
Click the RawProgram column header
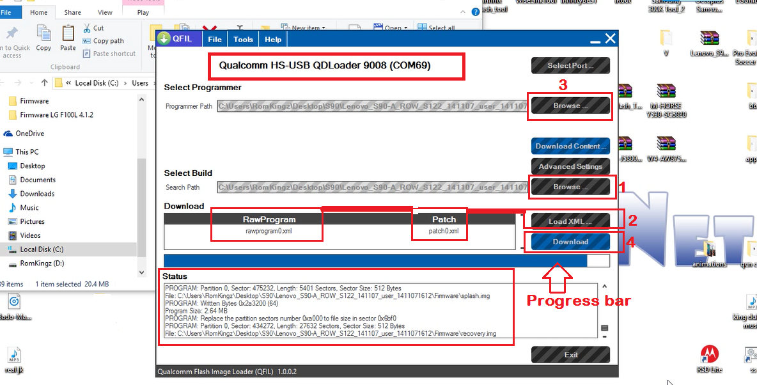point(269,219)
